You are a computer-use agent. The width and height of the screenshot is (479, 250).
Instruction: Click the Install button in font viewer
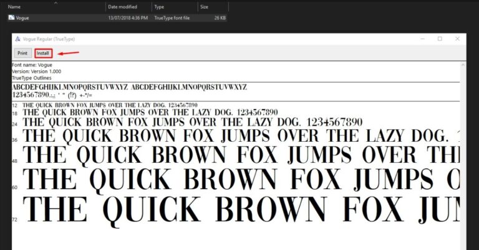point(43,53)
